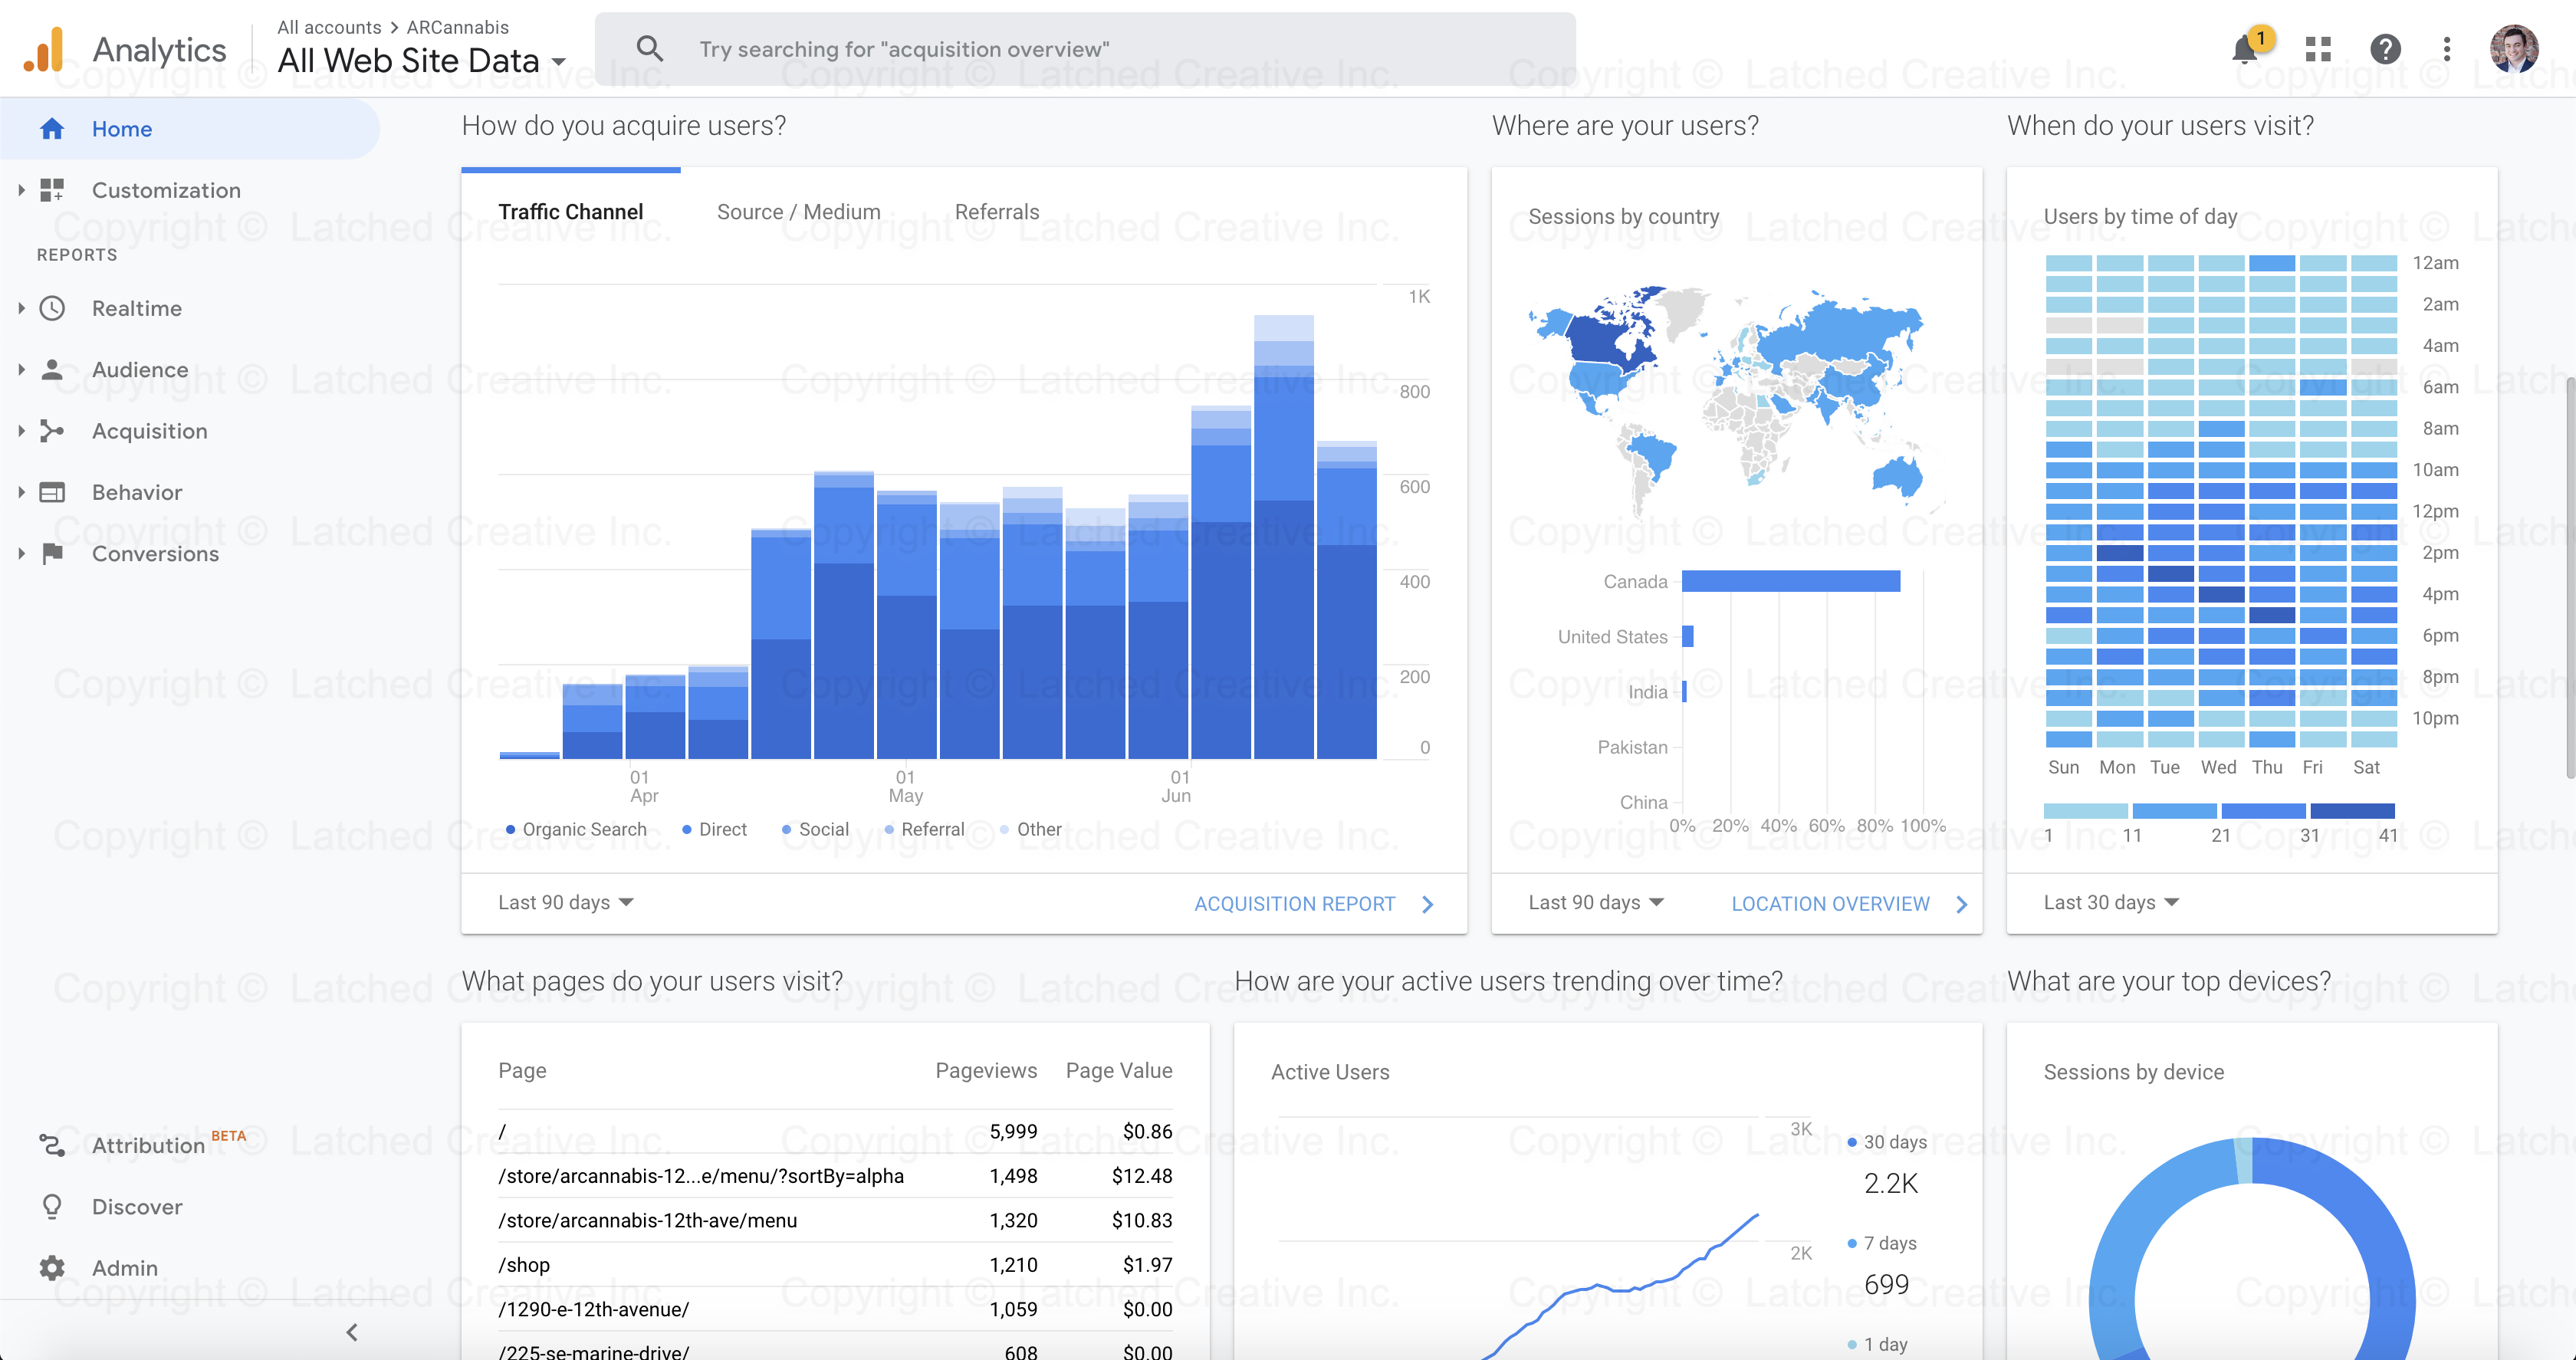Open the country card Last 90 days dropdown
Viewport: 2576px width, 1360px height.
coord(1596,902)
